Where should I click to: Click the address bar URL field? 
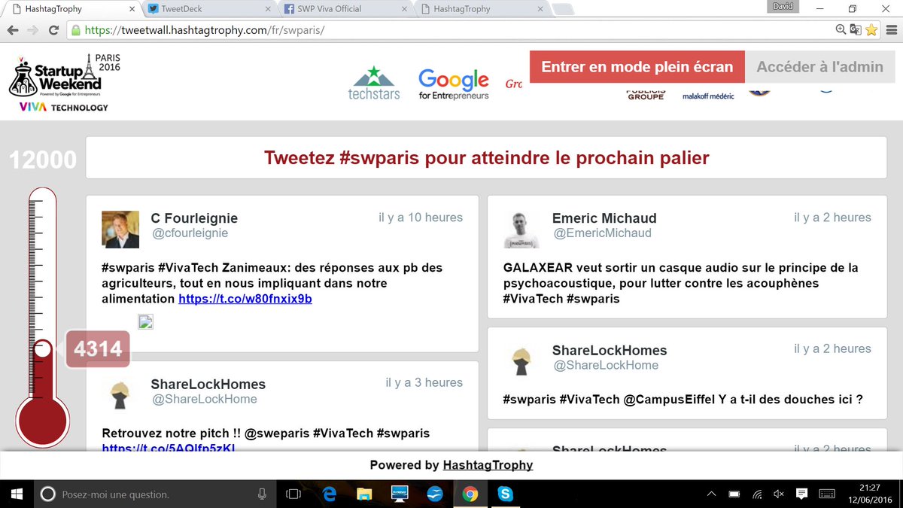click(x=451, y=30)
